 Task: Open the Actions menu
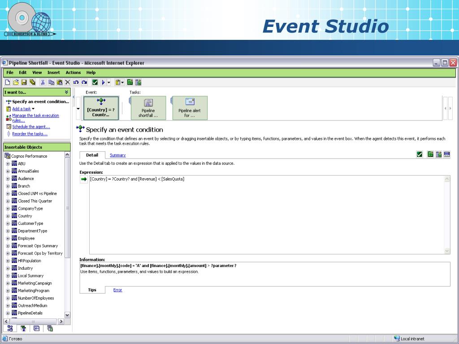point(73,73)
